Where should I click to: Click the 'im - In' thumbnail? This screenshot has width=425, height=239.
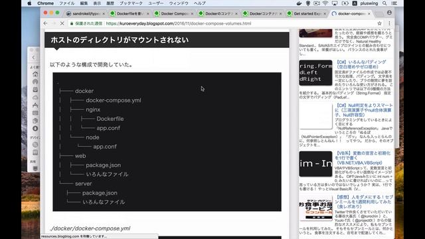point(315,164)
